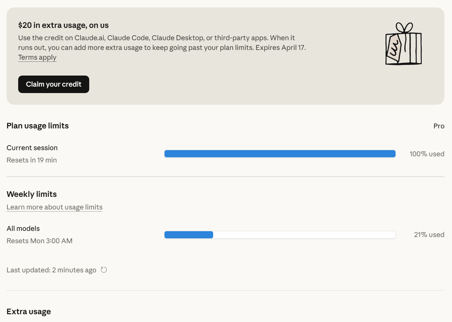Viewport: 452px width, 322px height.
Task: Click the Claim your credit button
Action: [54, 84]
